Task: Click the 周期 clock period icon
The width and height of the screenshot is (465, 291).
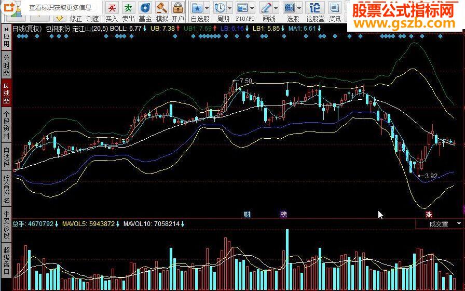Action: tap(220, 8)
